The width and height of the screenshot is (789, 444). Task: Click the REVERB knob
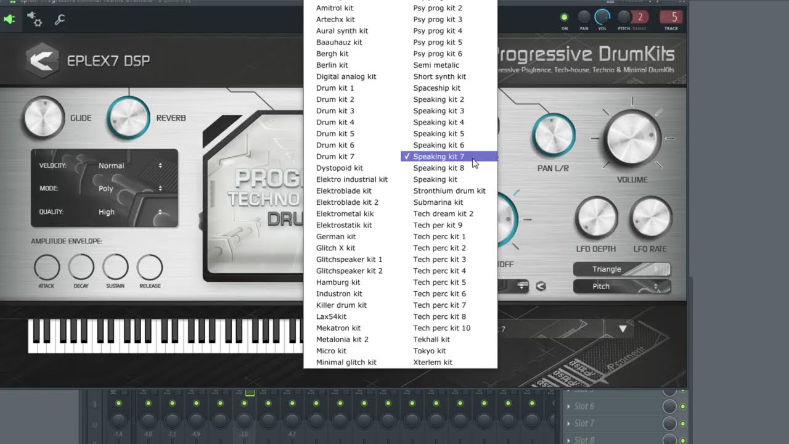(x=128, y=118)
